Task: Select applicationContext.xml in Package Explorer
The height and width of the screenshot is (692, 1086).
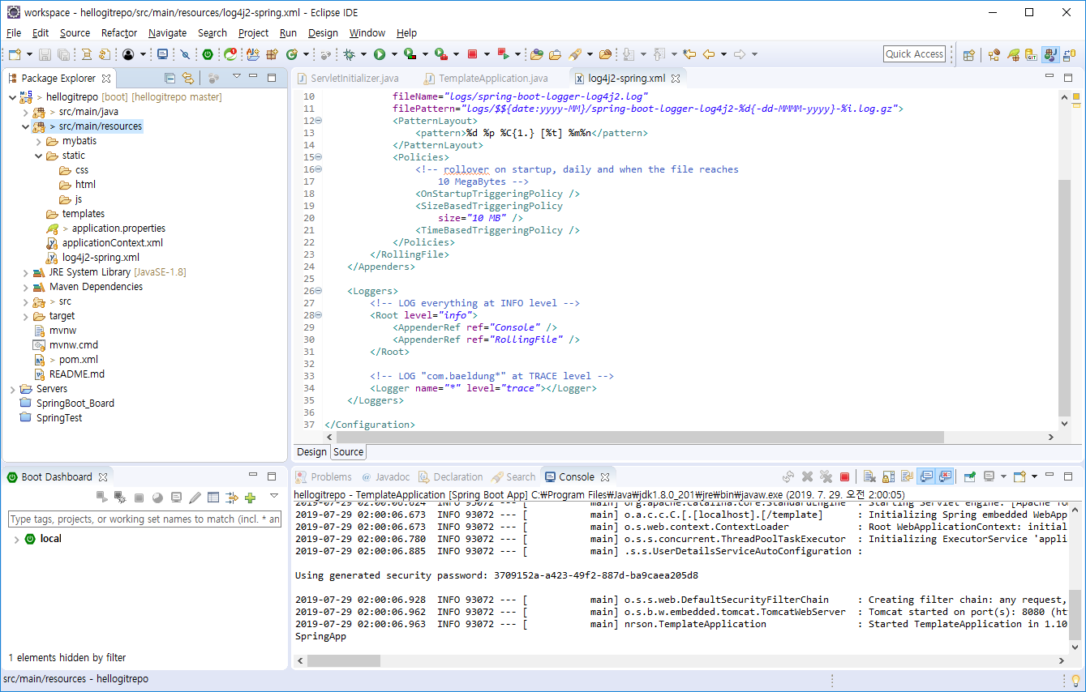Action: [105, 243]
